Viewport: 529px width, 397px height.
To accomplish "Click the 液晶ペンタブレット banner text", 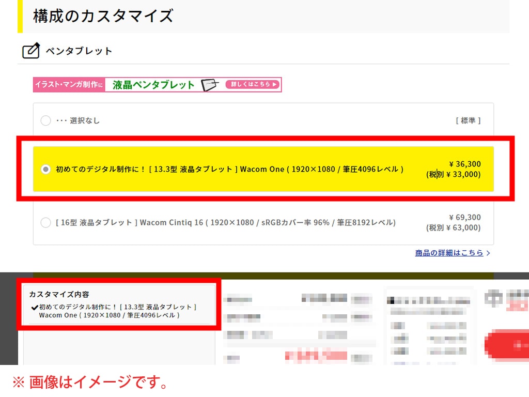I will (x=153, y=85).
